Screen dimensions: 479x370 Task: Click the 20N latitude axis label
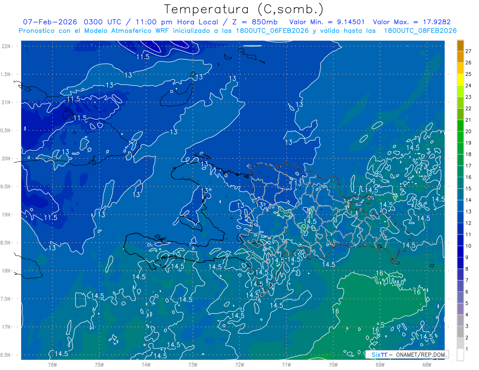click(6, 158)
